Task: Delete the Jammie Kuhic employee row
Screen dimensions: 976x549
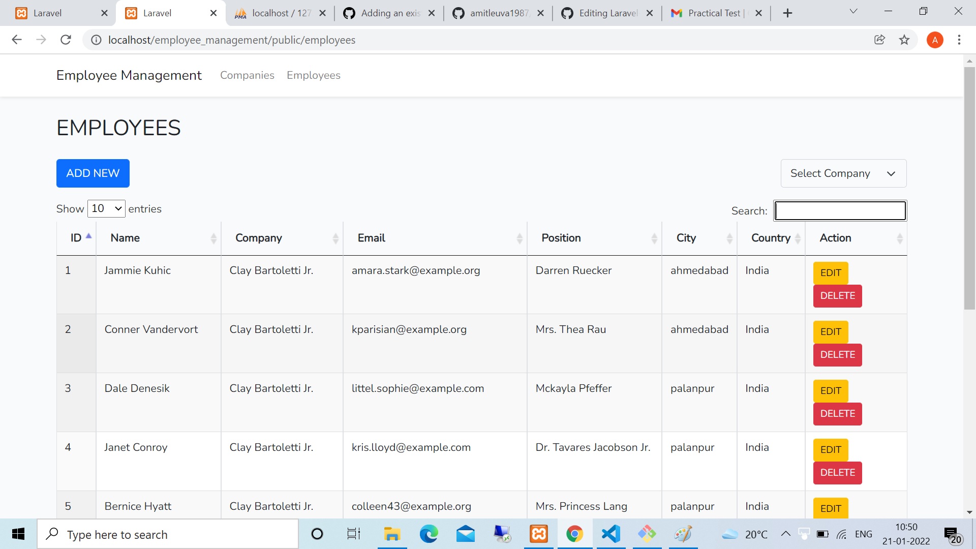Action: coord(837,296)
